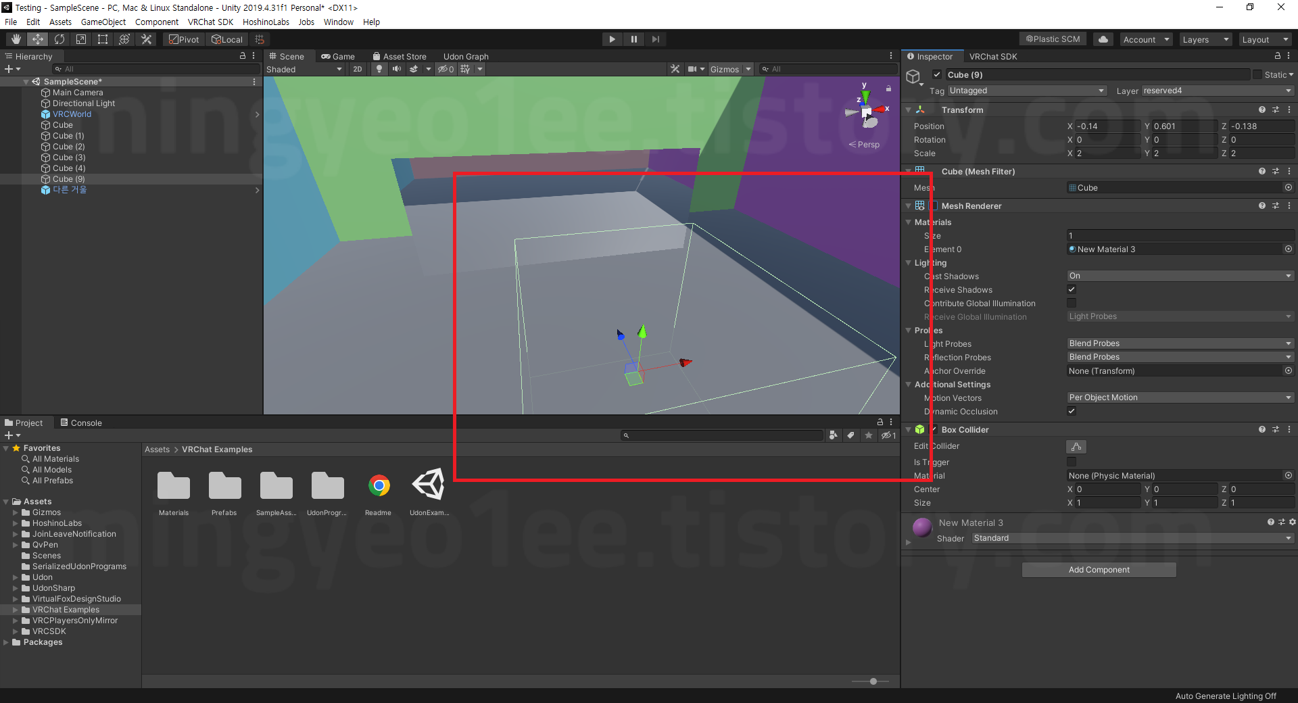This screenshot has height=703, width=1298.
Task: Toggle Mesh Renderer enabled checkbox
Action: coord(934,205)
